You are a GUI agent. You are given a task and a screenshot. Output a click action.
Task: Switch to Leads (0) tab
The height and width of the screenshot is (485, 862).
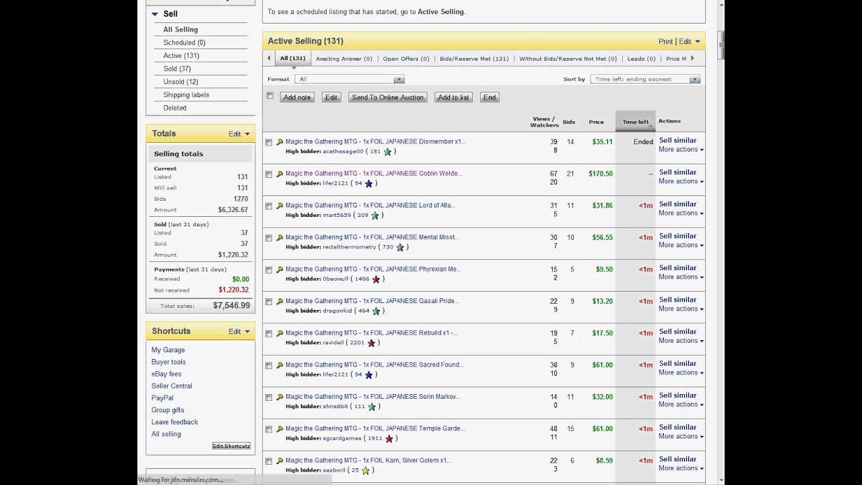coord(641,59)
